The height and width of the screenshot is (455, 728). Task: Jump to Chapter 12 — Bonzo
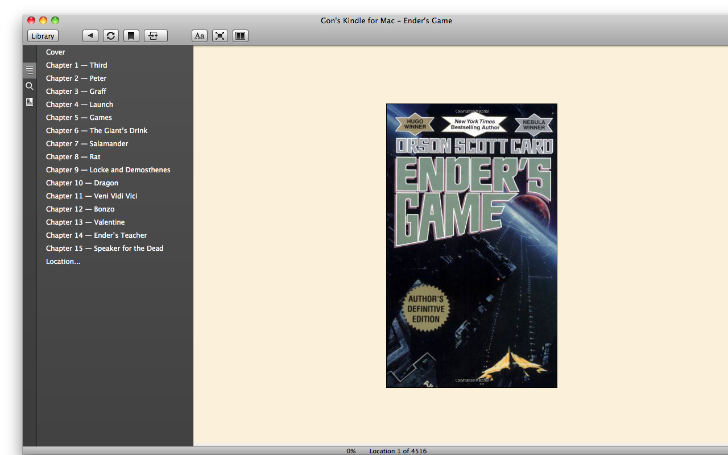tap(80, 209)
